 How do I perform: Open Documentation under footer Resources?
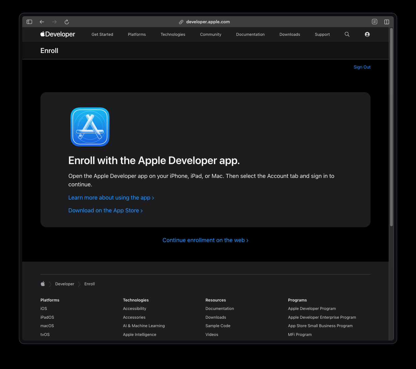220,309
